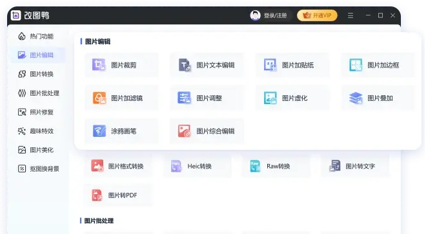The image size is (428, 234).
Task: Select the 图片加边框 border icon
Action: point(356,65)
